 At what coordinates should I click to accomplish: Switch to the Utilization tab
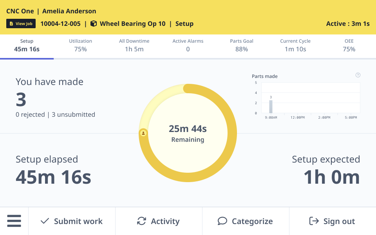coord(80,45)
